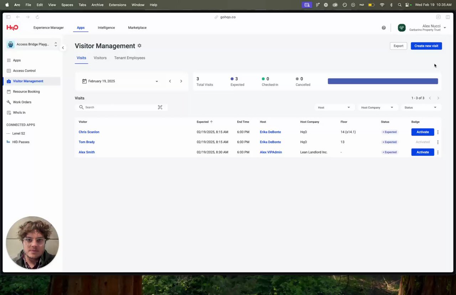
Task: Open more options for Alex Smith row
Action: [x=438, y=152]
